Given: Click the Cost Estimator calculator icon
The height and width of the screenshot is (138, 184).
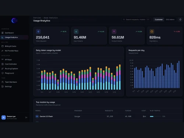Looking at the screenshot, I should coord(3,64).
